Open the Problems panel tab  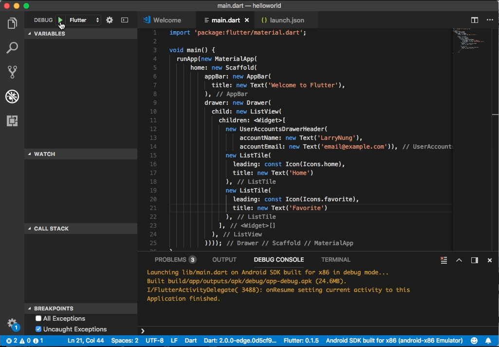point(175,260)
